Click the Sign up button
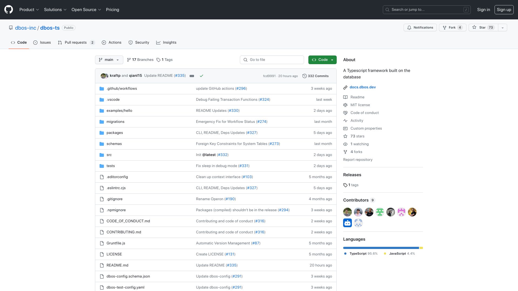Image resolution: width=518 pixels, height=291 pixels. 504,10
